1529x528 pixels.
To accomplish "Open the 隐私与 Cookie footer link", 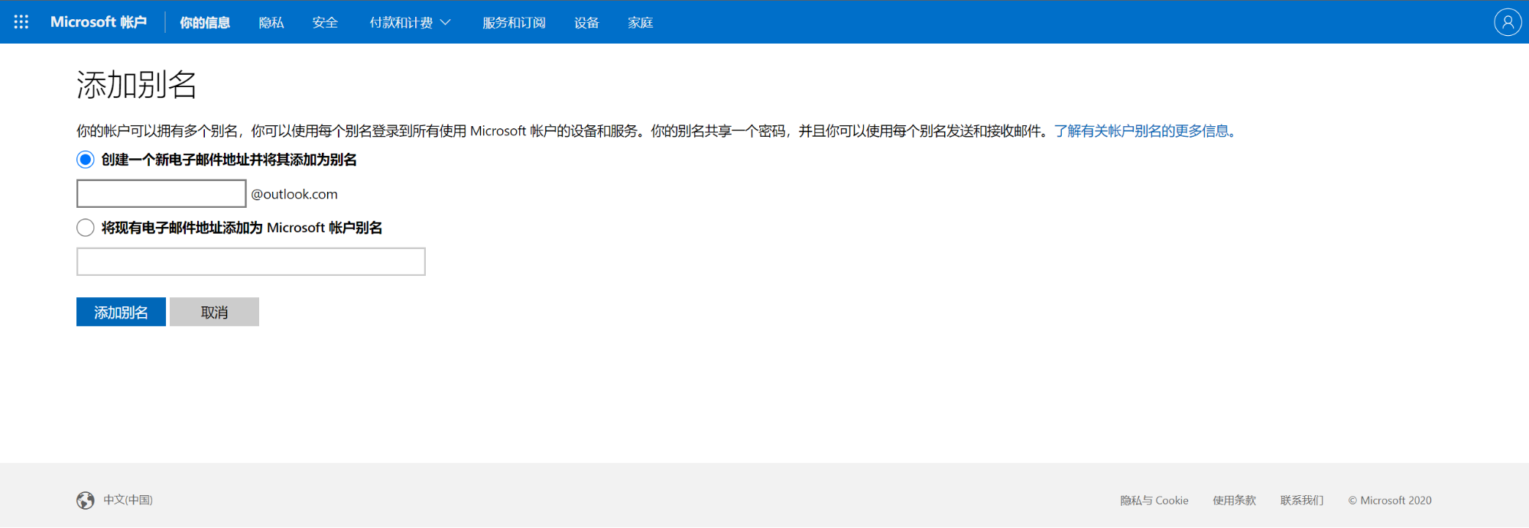I will click(1154, 500).
